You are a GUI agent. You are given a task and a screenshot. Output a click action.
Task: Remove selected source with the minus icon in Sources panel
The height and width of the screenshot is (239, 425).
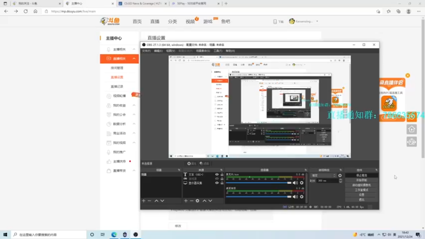(192, 201)
